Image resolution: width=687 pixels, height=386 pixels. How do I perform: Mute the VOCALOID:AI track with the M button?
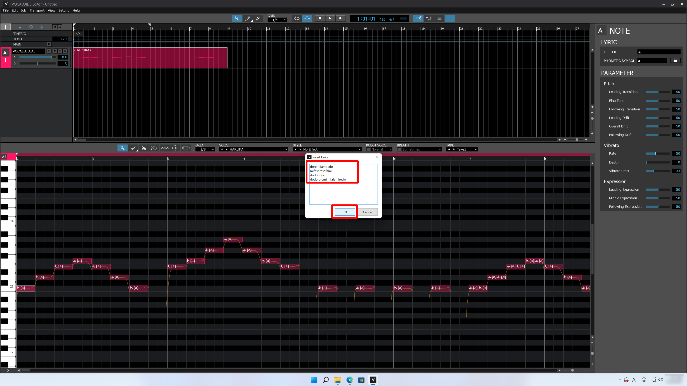tap(55, 51)
